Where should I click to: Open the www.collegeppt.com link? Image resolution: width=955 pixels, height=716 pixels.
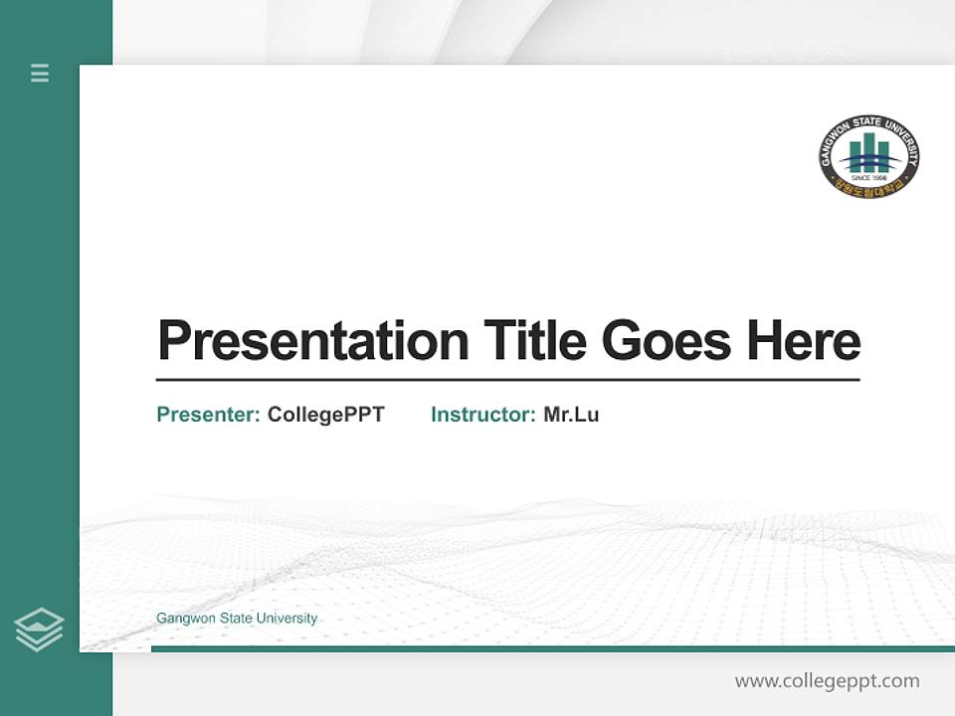pyautogui.click(x=827, y=682)
